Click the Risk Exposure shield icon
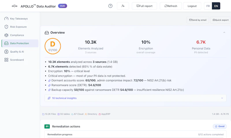 (6, 27)
